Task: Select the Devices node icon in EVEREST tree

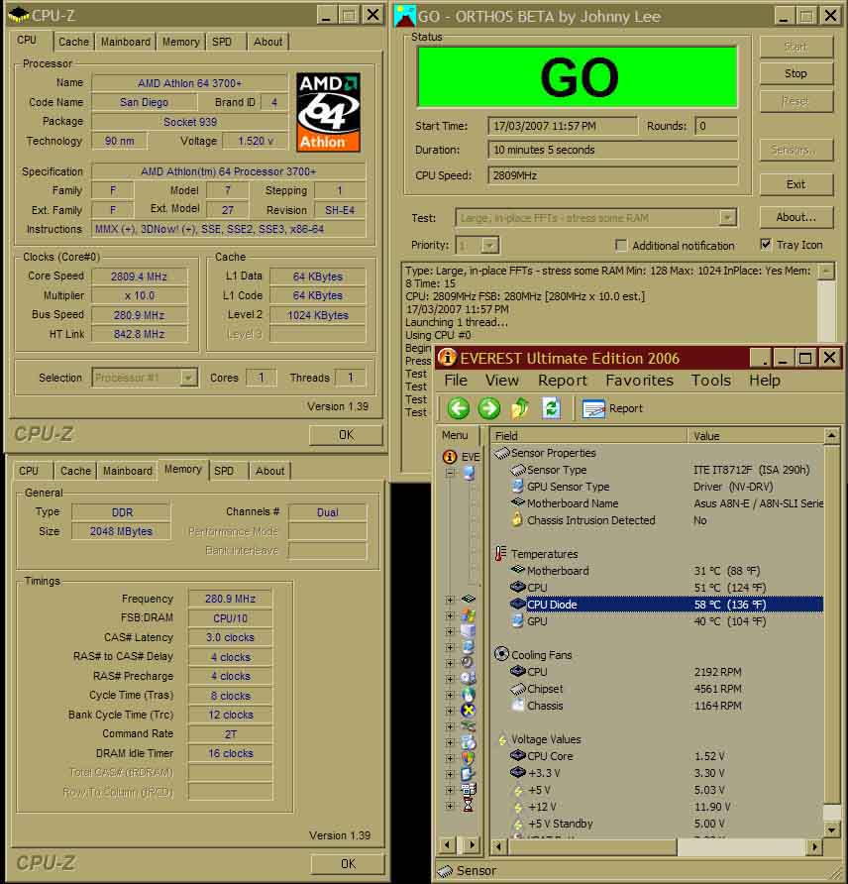Action: click(x=469, y=726)
